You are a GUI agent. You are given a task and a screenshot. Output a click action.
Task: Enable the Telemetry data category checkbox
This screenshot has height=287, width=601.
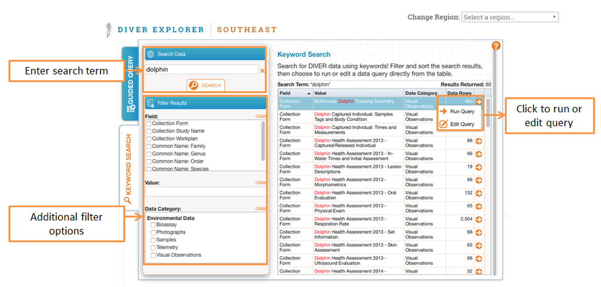pos(153,248)
